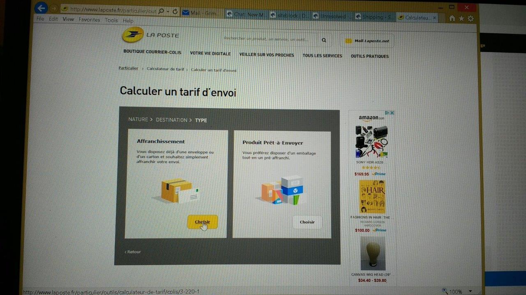Open the address bar dropdown arrow
This screenshot has width=526, height=295.
tap(168, 11)
